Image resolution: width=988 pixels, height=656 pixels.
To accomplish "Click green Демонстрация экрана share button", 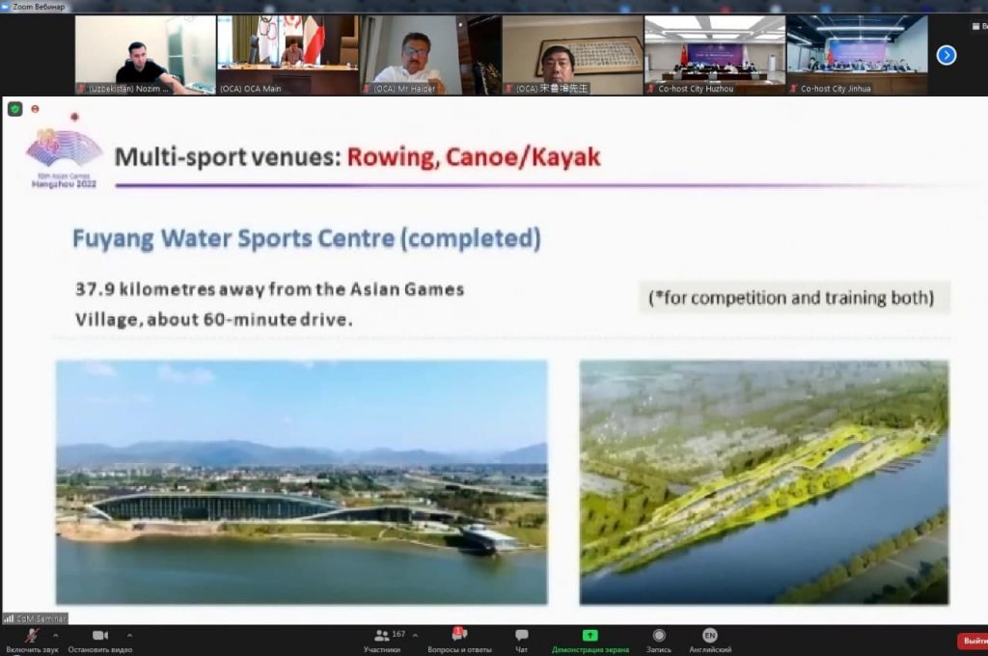I will click(590, 636).
